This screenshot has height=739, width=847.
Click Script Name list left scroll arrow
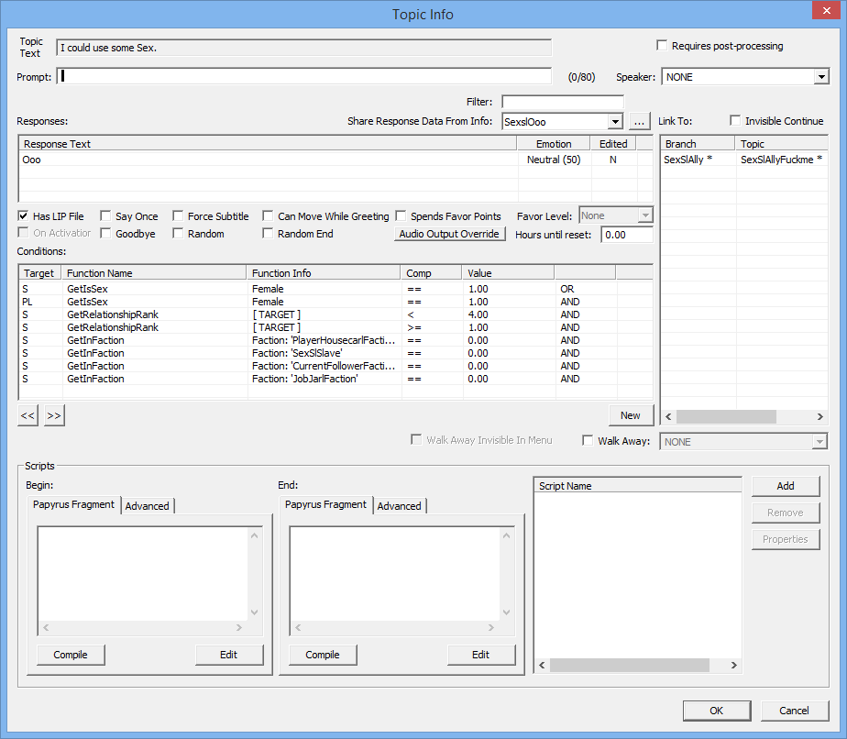(542, 665)
